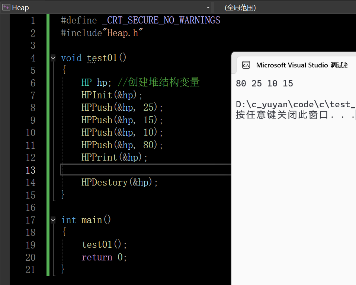Viewport: 356px width, 285px height.
Task: Click the HP type keyword on line 6
Action: pos(87,82)
